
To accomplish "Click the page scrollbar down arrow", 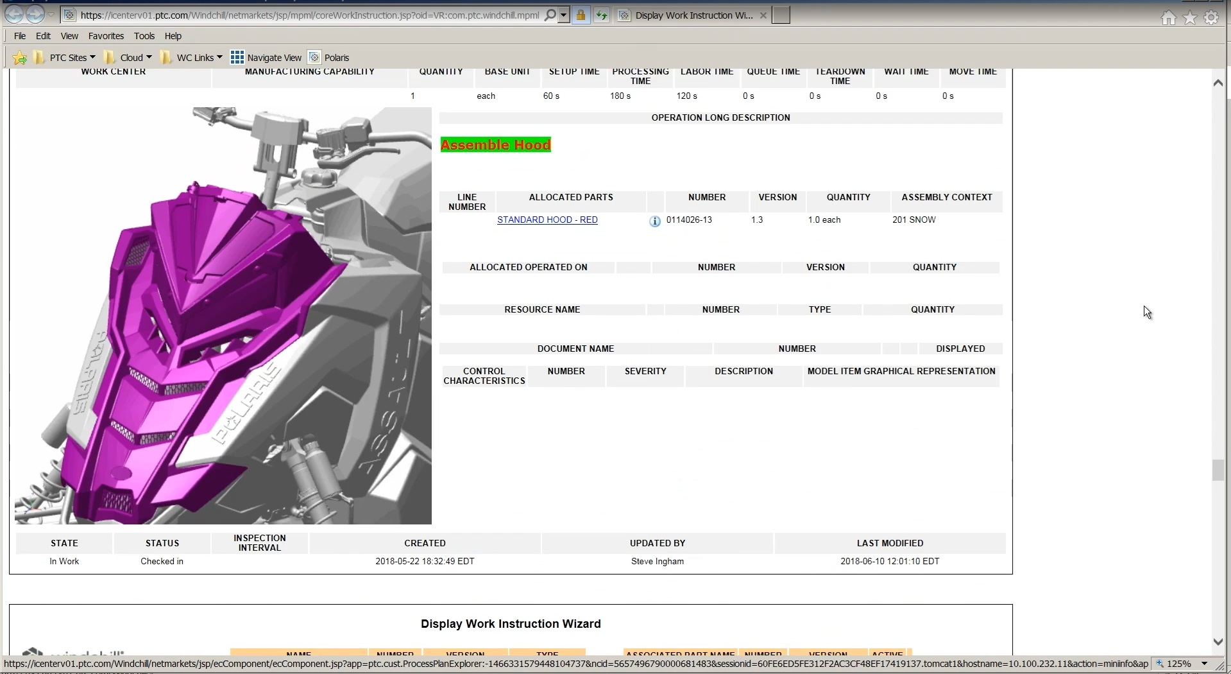I will click(x=1218, y=642).
